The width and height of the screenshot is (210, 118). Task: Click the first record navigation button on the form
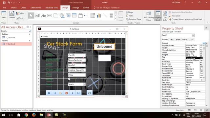point(49,93)
